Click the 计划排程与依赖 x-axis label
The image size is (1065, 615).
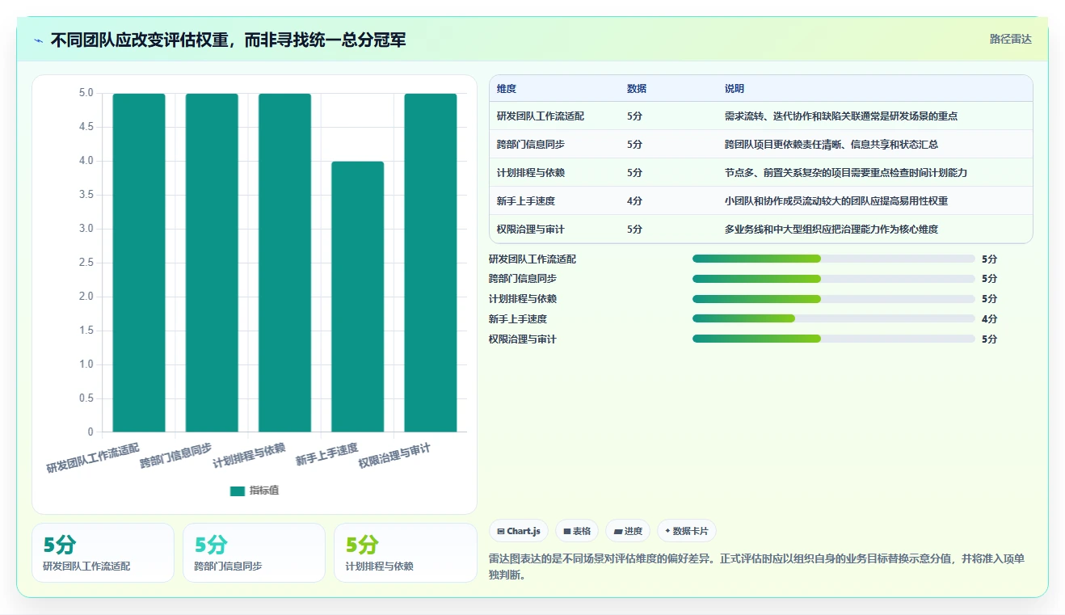tap(249, 455)
